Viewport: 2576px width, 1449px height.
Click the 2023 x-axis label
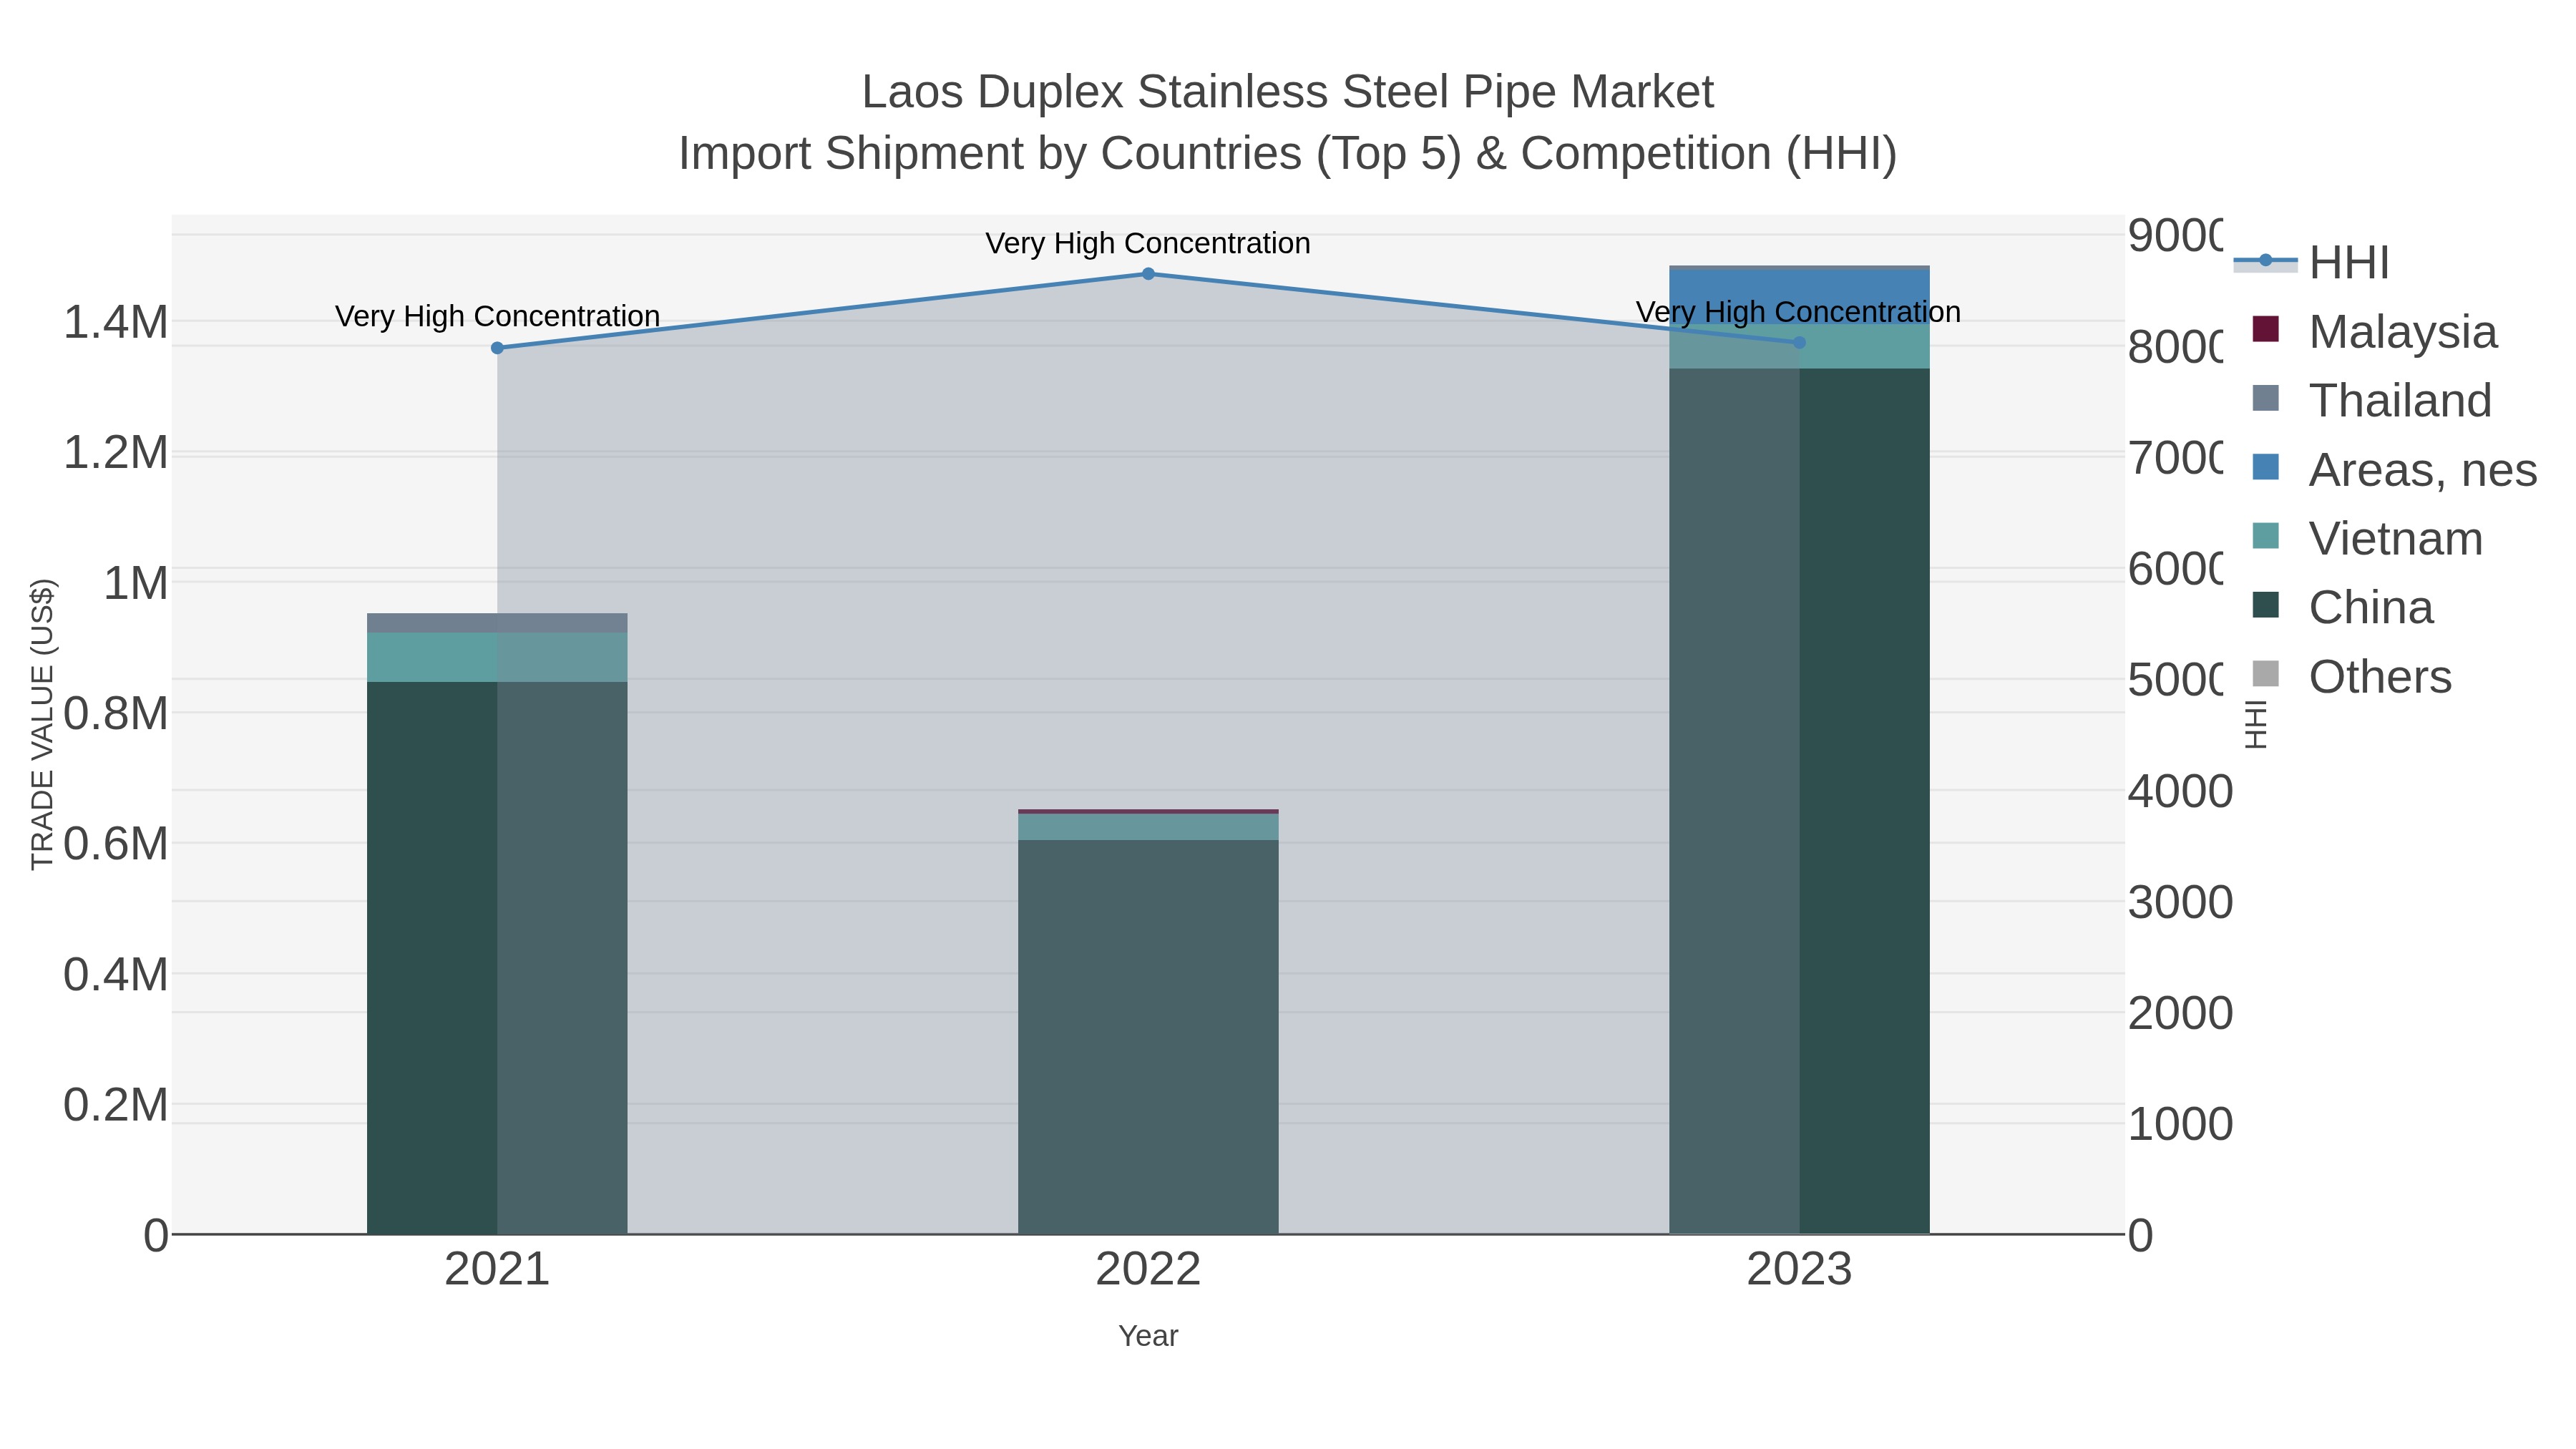pyautogui.click(x=1799, y=1270)
